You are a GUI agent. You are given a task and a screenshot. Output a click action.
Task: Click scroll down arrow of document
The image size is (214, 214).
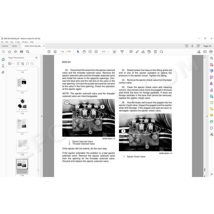(205, 176)
